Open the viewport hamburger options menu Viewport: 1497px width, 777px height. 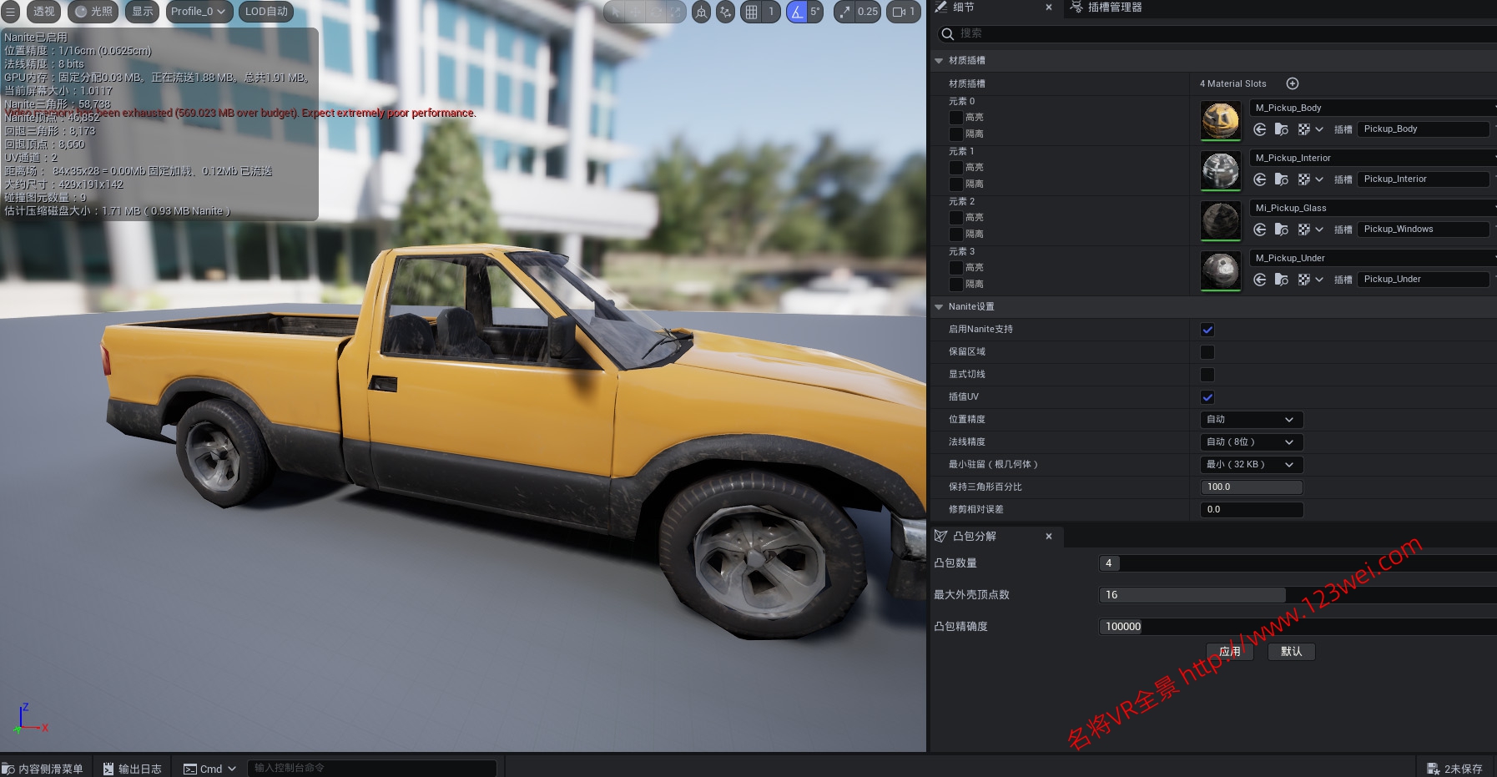point(11,12)
